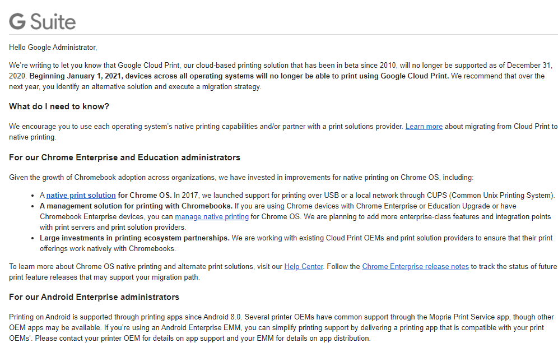Click the line starting "Given the growth of Chromebook adoption"
Image resolution: width=558 pixels, height=343 pixels.
point(241,177)
